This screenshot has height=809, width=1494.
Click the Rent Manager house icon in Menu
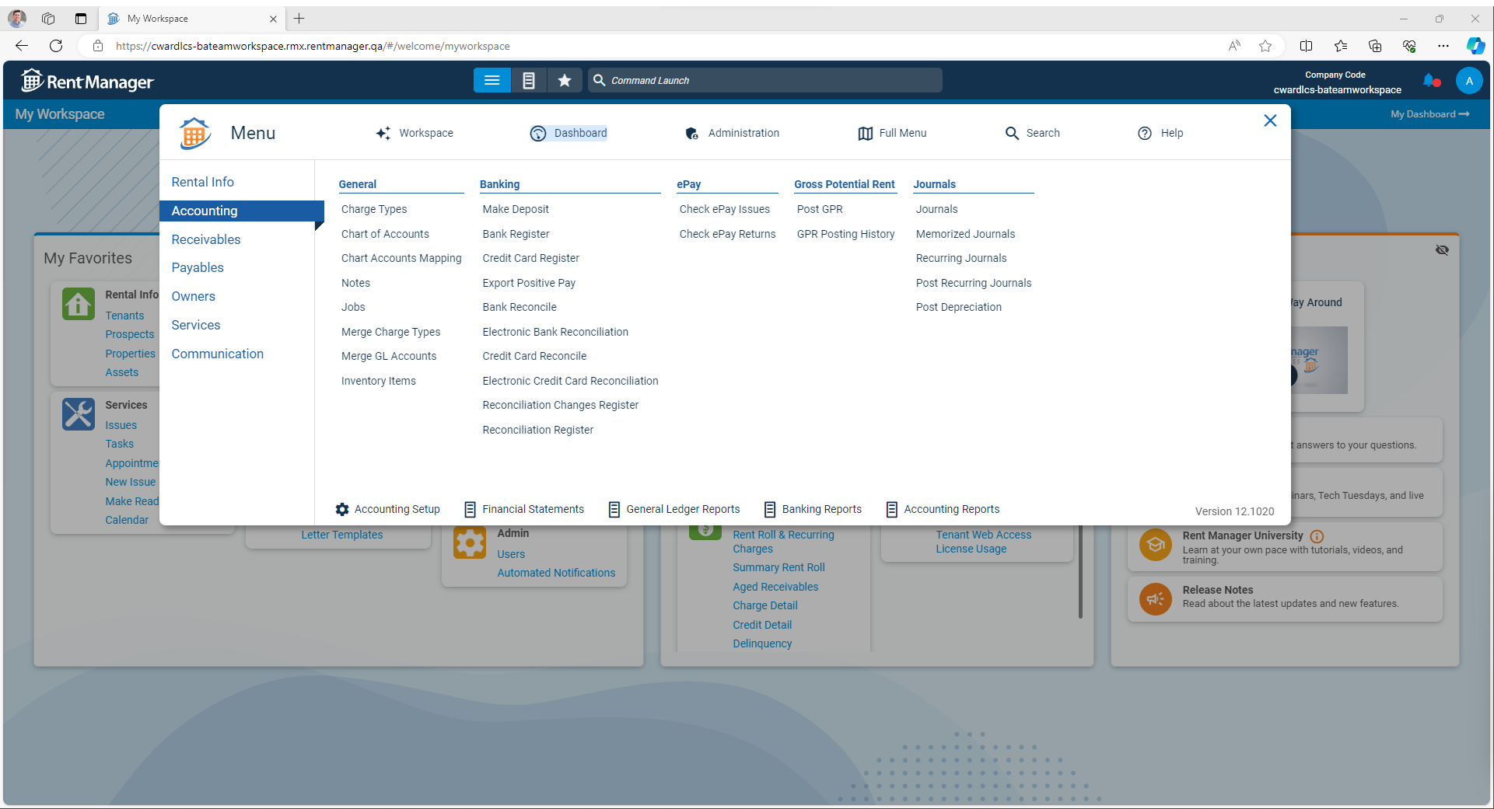point(194,133)
